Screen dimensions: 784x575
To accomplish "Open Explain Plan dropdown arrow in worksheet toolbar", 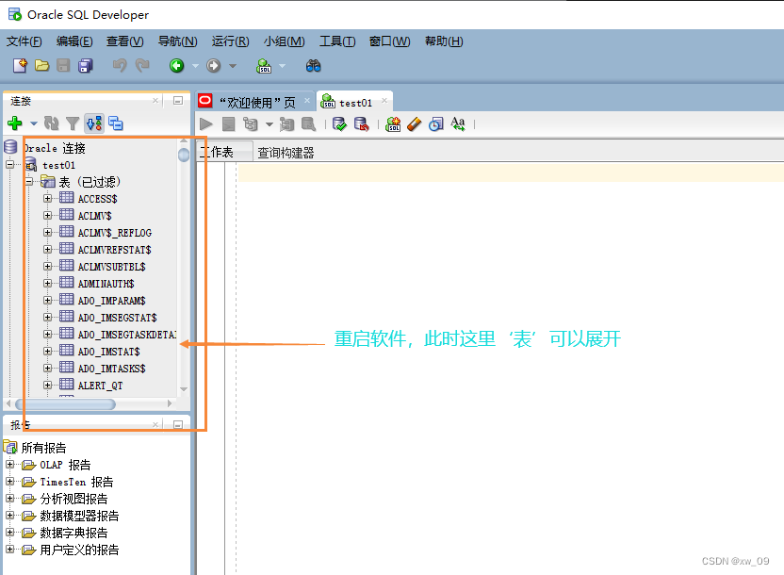I will pyautogui.click(x=269, y=124).
